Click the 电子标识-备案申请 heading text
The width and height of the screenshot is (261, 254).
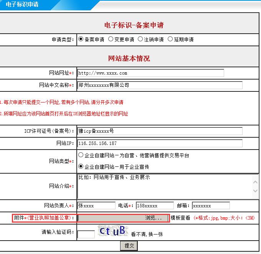134,25
